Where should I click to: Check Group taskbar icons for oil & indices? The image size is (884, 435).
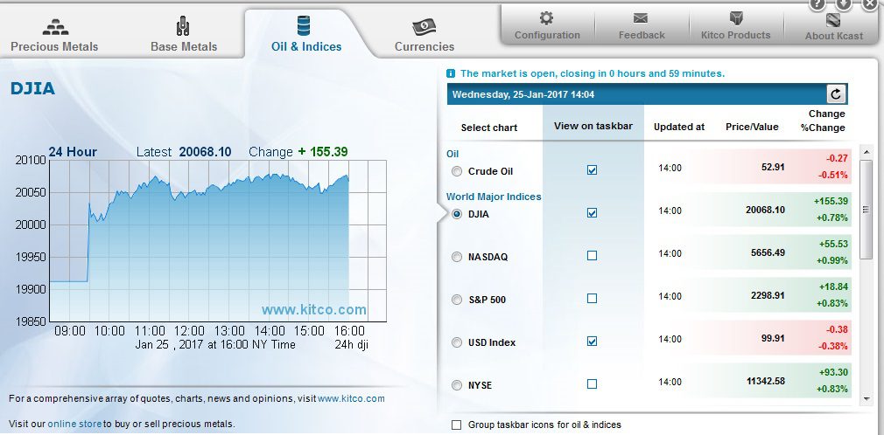457,425
